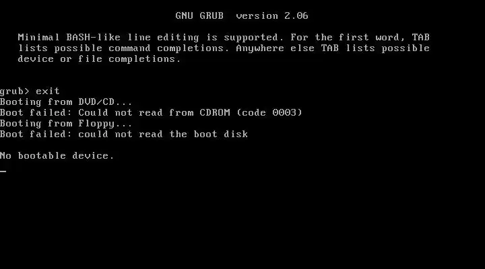This screenshot has width=485, height=269.
Task: Click the blinking cursor below No bootable device
Action: click(3, 171)
